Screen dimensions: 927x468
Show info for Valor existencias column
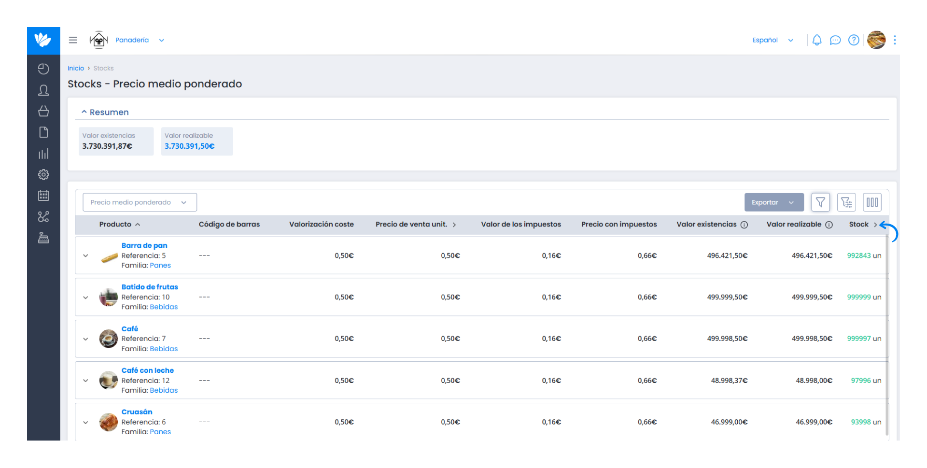[x=744, y=225]
